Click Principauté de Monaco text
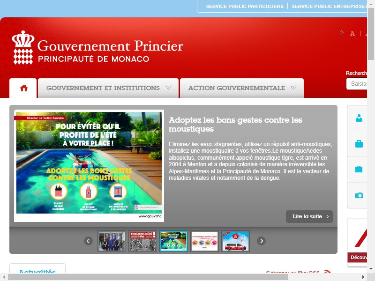Image resolution: width=375 pixels, height=281 pixels. point(93,59)
